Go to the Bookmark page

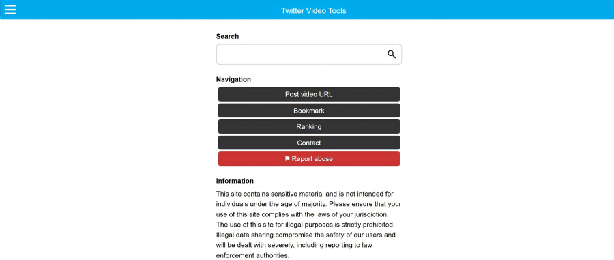point(309,111)
